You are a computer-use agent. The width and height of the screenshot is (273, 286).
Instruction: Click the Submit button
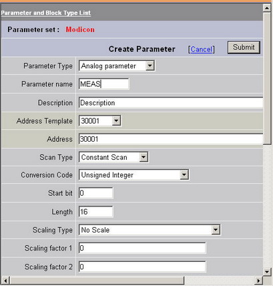244,47
